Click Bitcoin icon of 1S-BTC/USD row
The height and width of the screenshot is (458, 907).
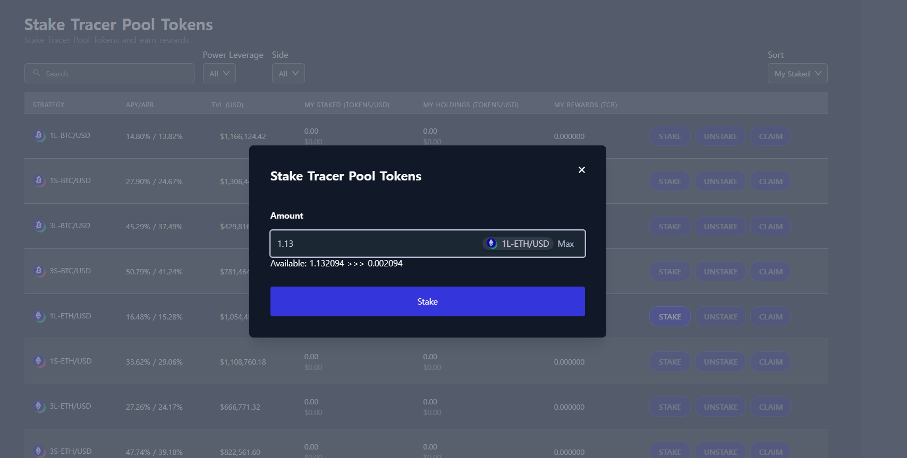click(39, 181)
